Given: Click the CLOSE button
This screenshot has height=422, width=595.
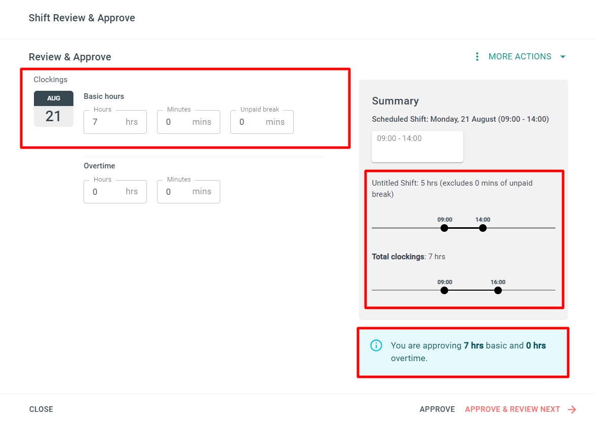Looking at the screenshot, I should point(42,409).
